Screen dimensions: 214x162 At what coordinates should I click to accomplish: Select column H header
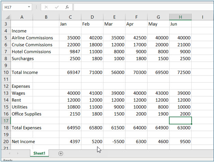point(180,17)
